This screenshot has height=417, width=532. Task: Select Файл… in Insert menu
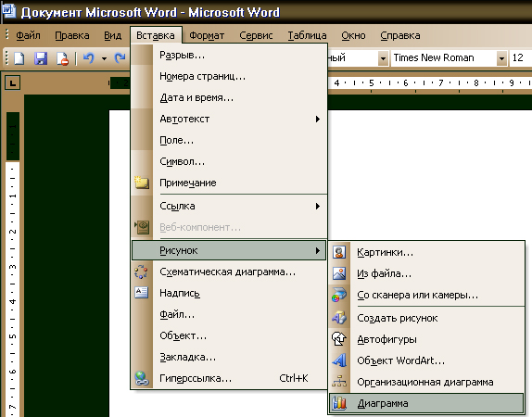point(229,314)
